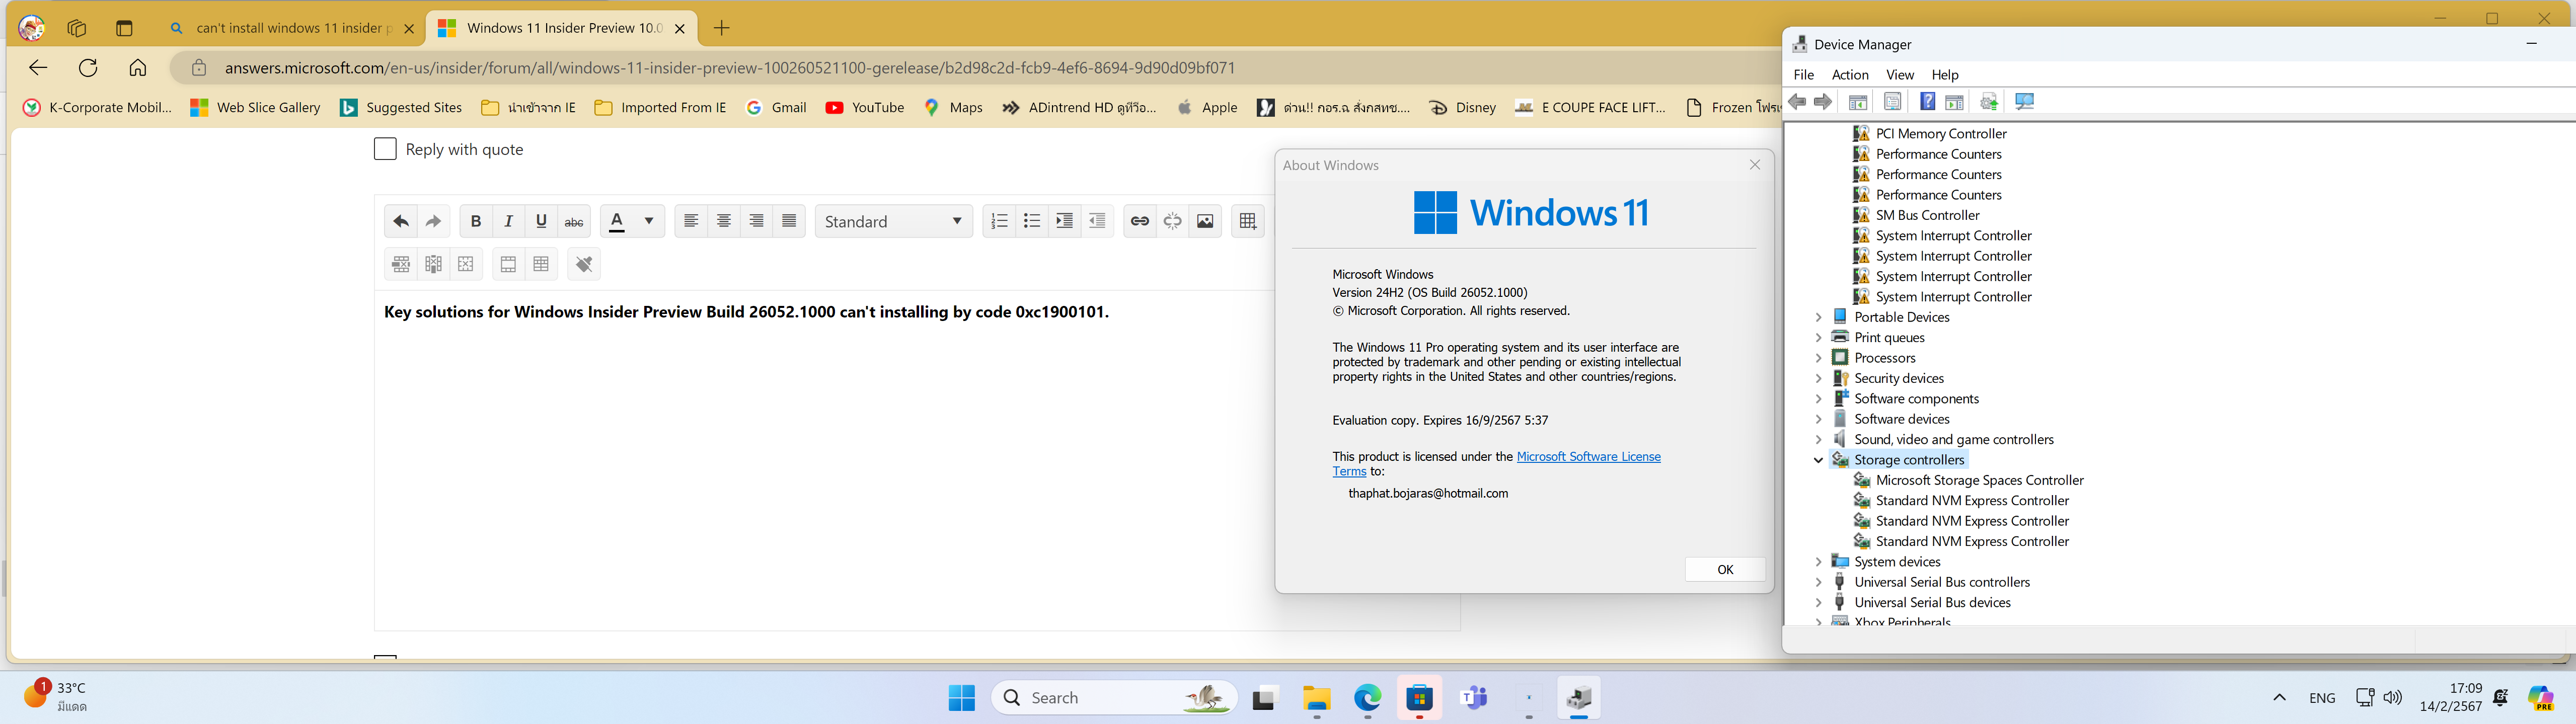Insert an image with the picture icon

click(x=1206, y=221)
